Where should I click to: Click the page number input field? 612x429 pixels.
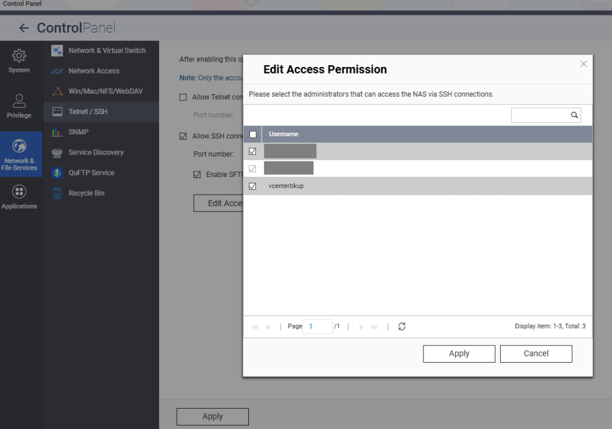(318, 326)
